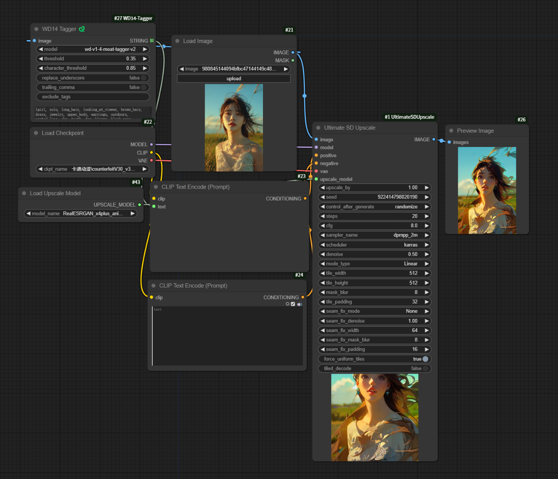The image size is (558, 479).
Task: Toggle the replace_underscore switch
Action: pyautogui.click(x=144, y=78)
